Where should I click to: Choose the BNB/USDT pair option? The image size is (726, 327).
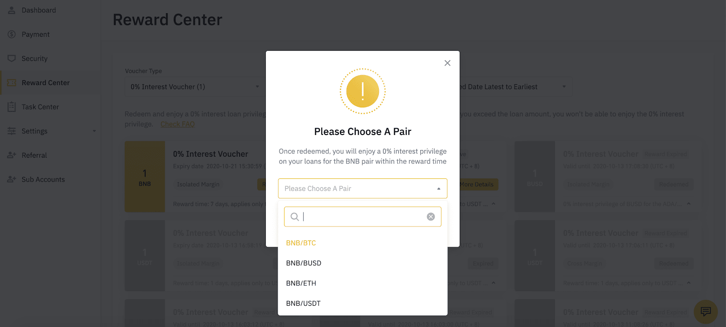304,303
